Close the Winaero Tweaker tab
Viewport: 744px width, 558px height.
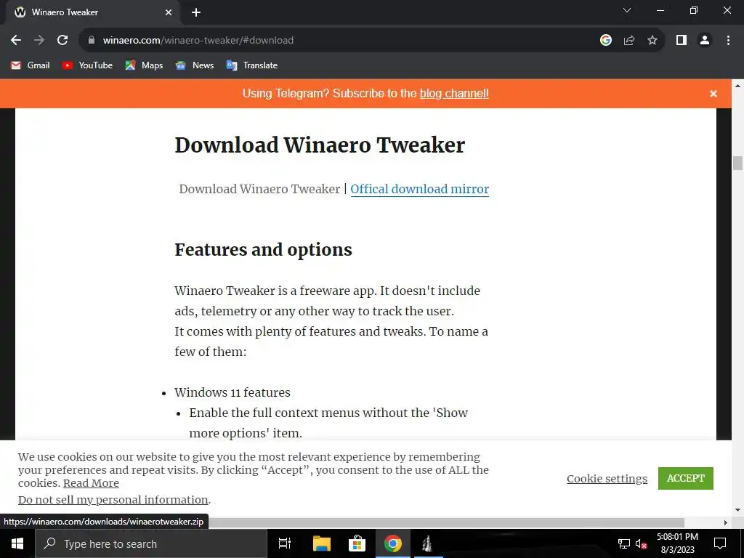click(x=169, y=12)
